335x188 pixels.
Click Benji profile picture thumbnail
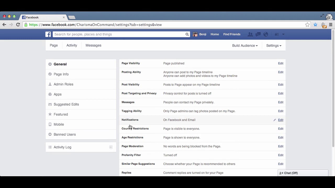point(195,34)
